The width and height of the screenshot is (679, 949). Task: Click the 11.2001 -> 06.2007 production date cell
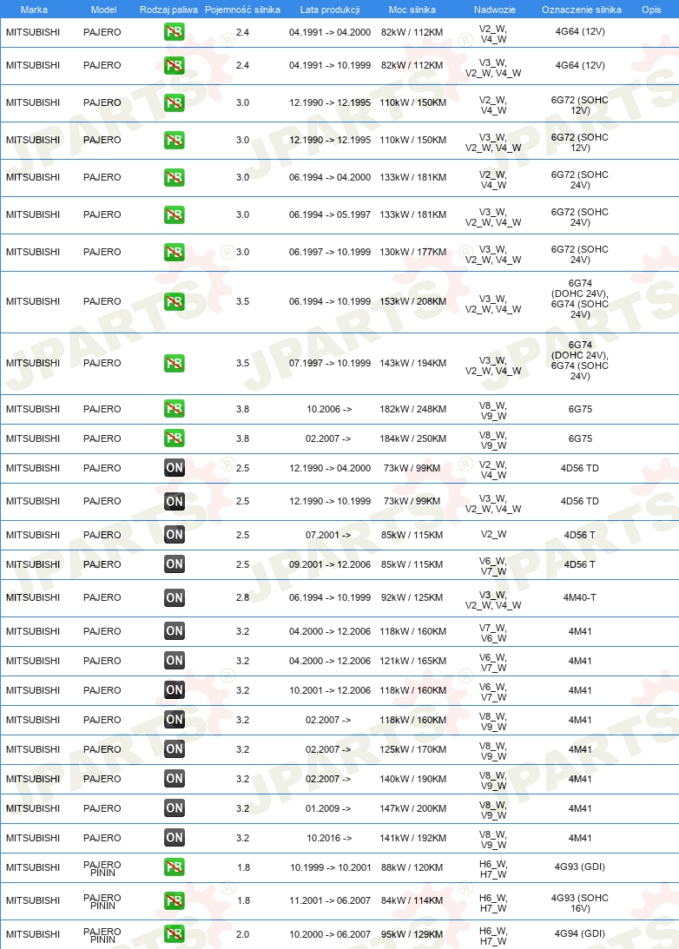[x=330, y=900]
